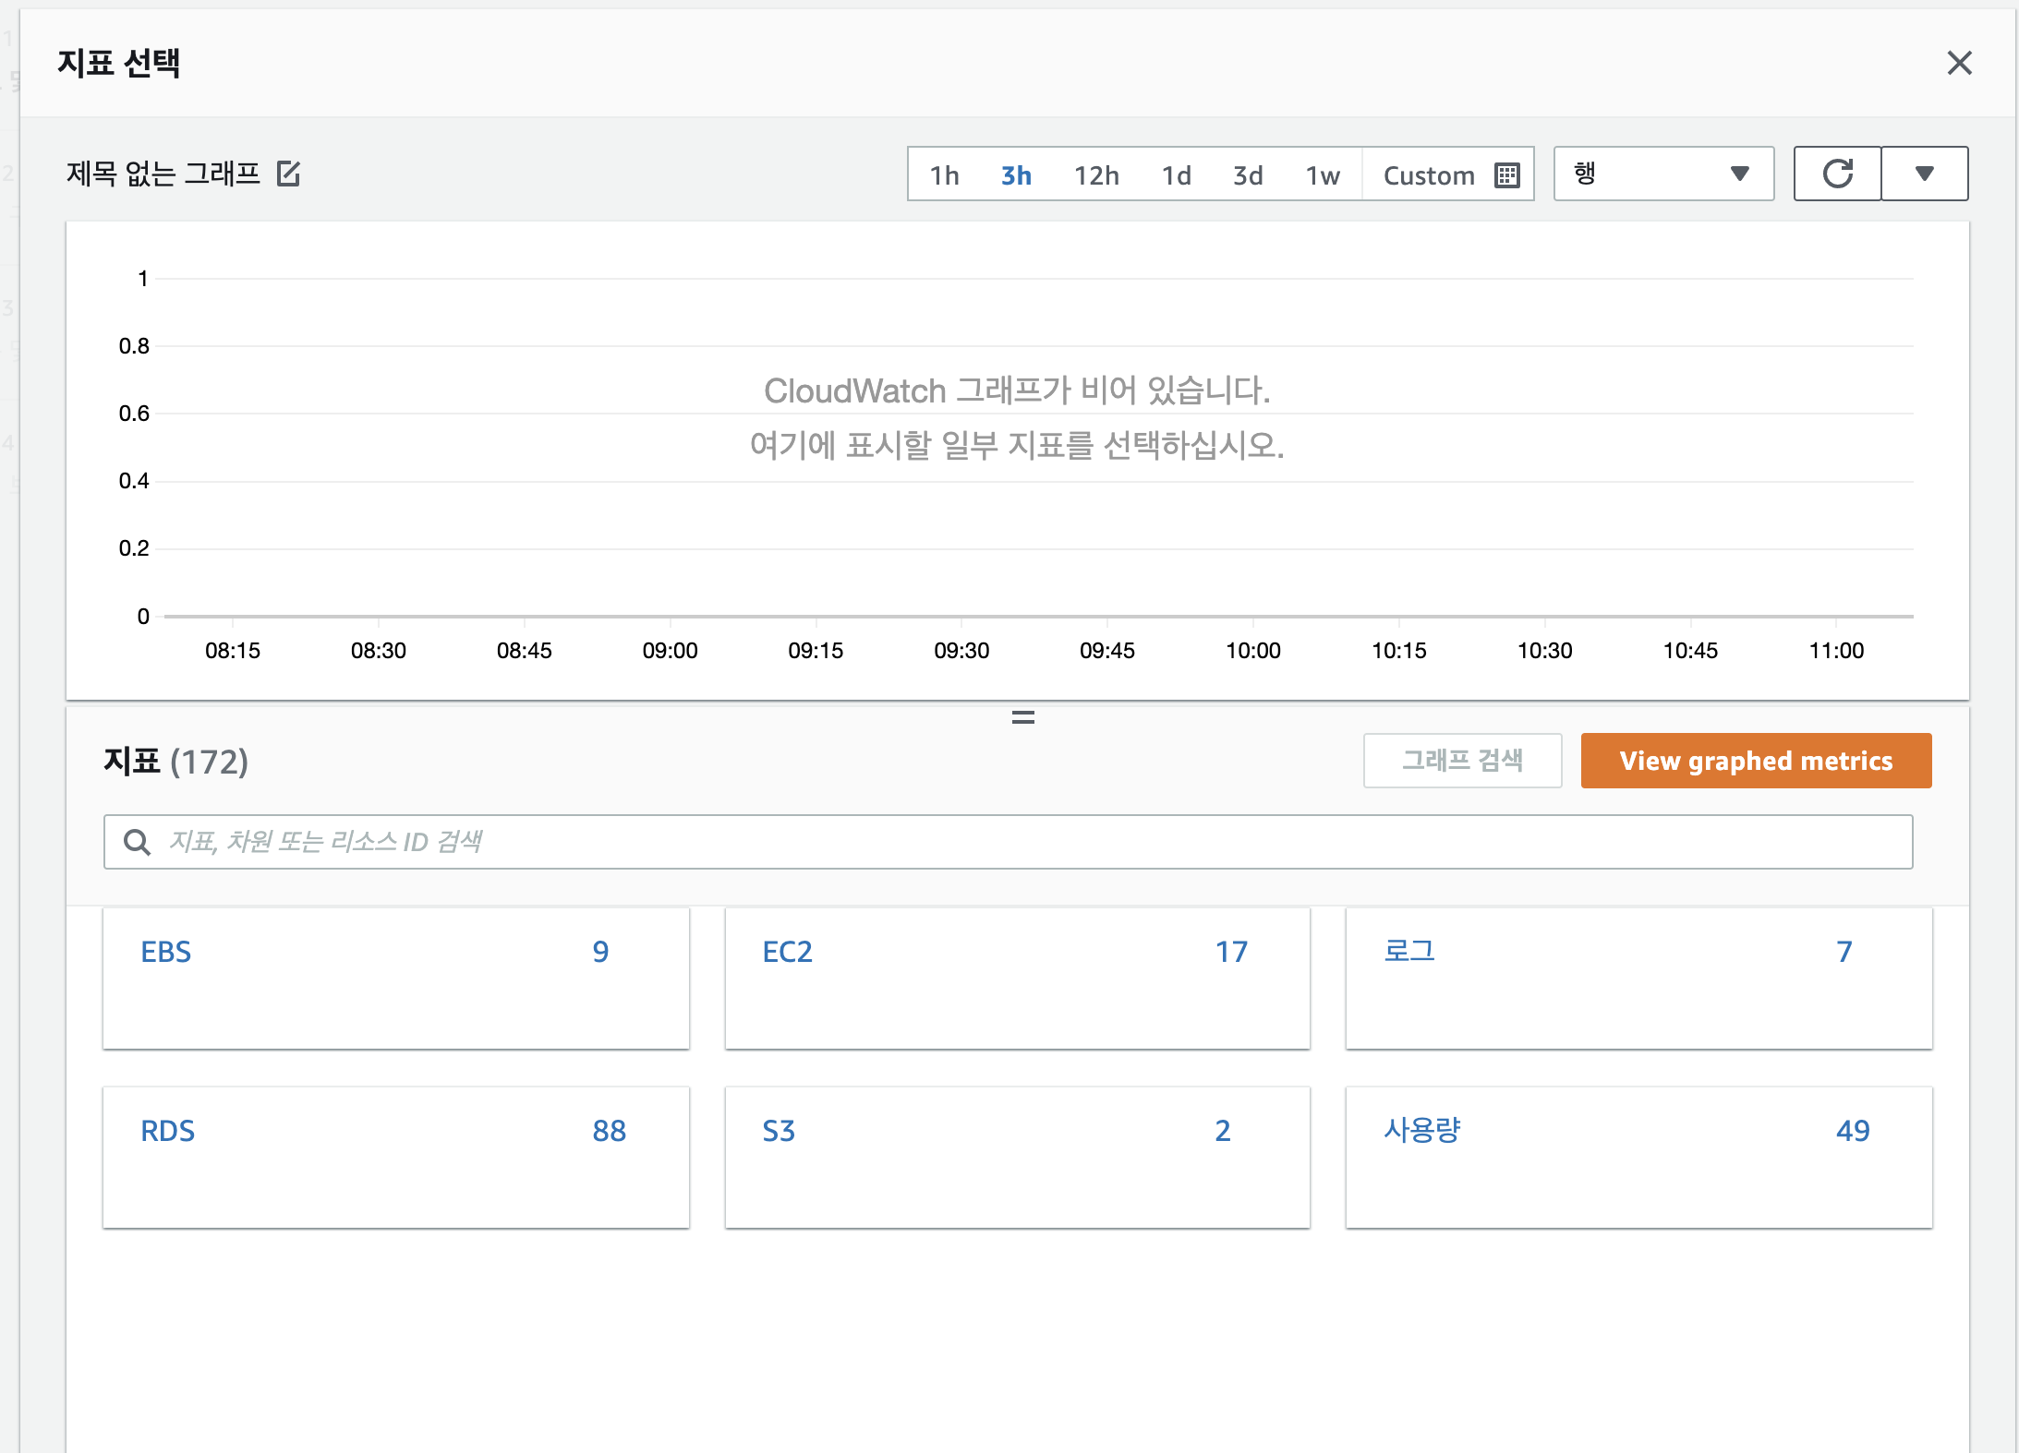Viewport: 2019px width, 1453px height.
Task: Click View graphed metrics button
Action: 1756,761
